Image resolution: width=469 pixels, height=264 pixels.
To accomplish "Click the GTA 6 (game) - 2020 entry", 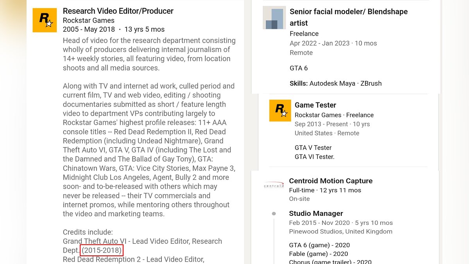I will [x=319, y=245].
